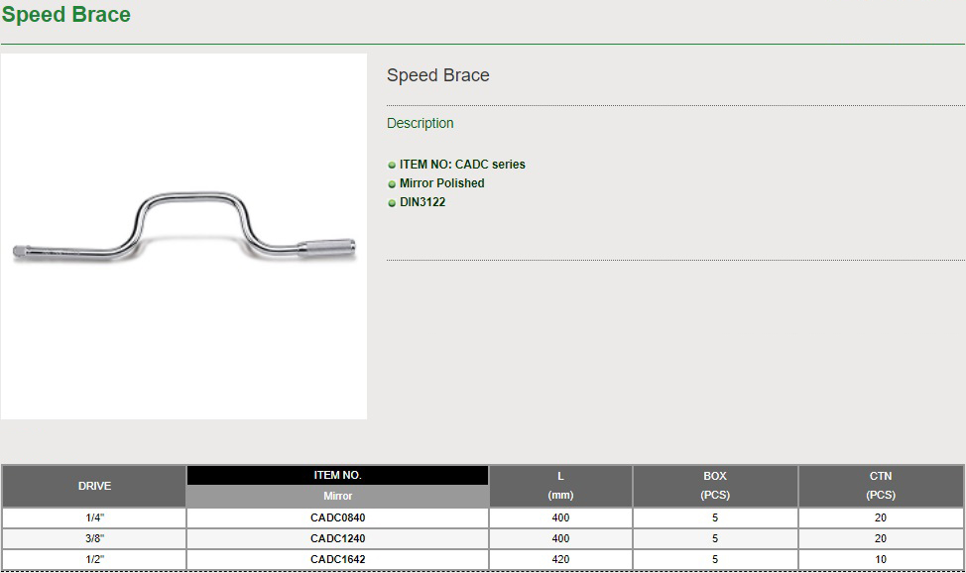Click the BOX value 5 in CADC1642 row
The image size is (966, 573).
click(715, 559)
